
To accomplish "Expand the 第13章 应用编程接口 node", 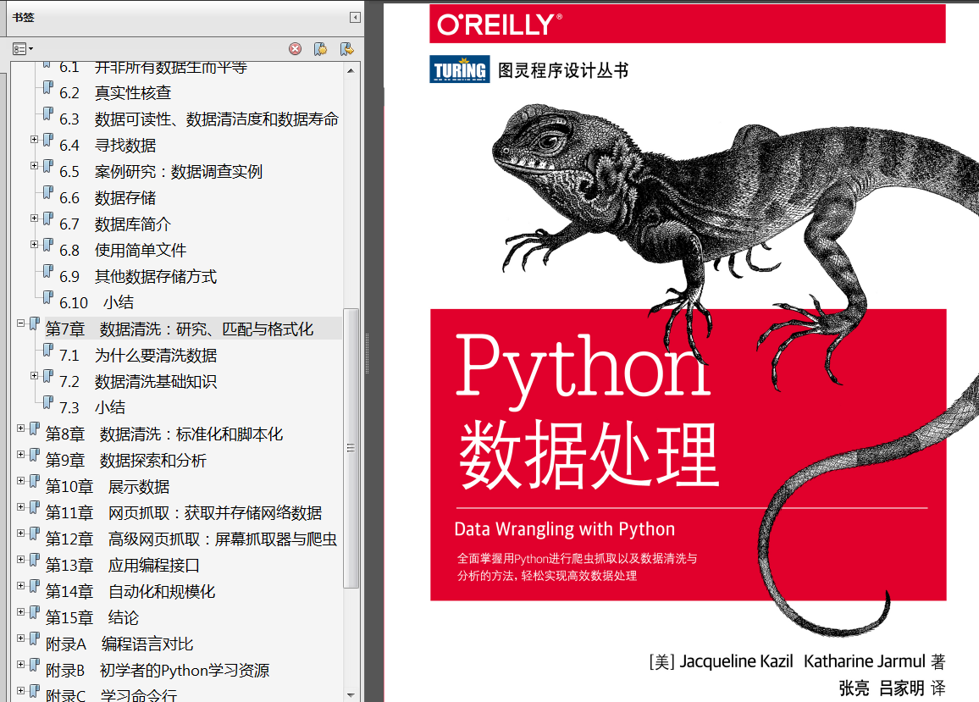I will (20, 559).
